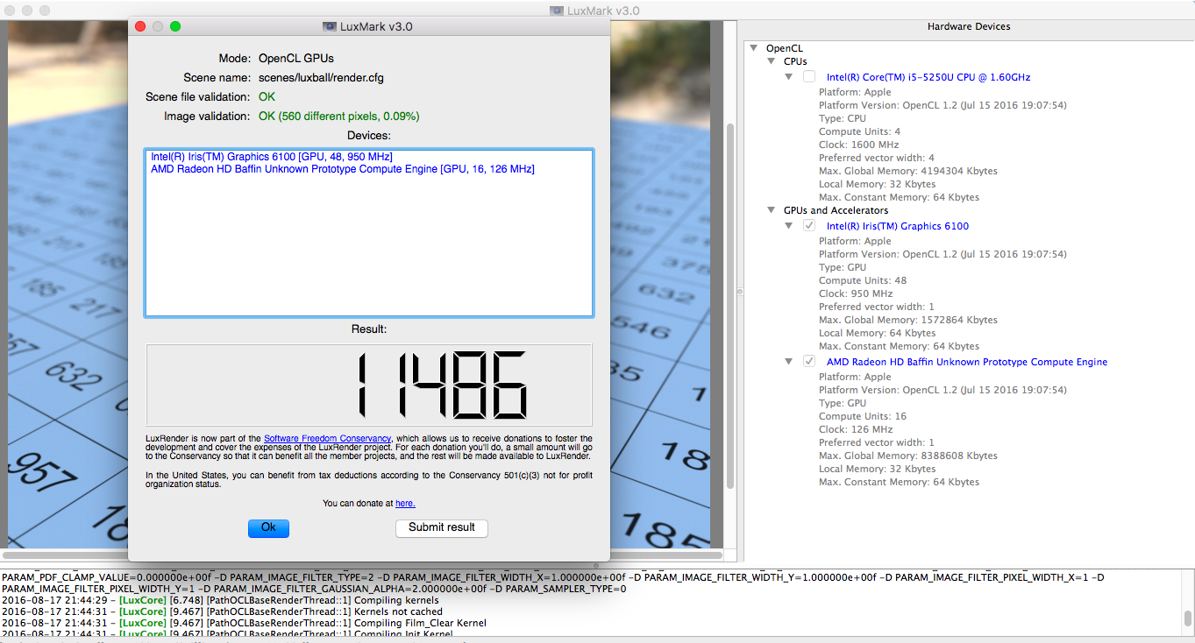Collapse the GPUs and Accelerators node
Viewport: 1195px width, 643px height.
[772, 211]
